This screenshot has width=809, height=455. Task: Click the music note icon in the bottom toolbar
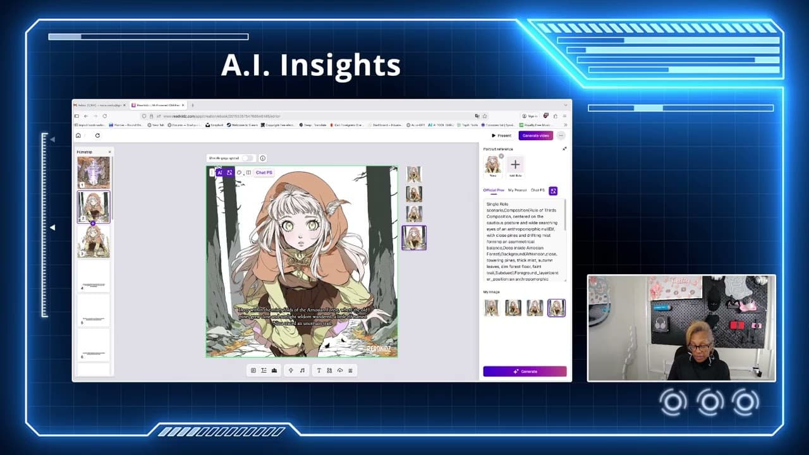point(301,370)
